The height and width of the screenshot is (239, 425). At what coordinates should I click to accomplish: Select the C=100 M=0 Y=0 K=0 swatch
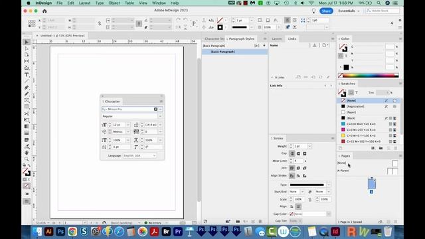369,124
